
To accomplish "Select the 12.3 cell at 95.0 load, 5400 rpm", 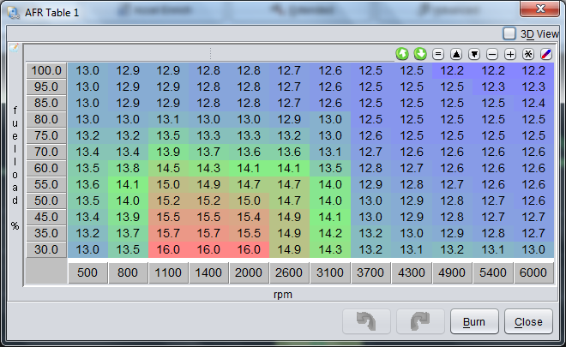I will tap(493, 87).
